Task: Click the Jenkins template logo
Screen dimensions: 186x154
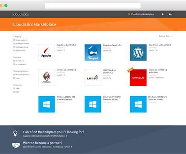Action: pyautogui.click(x=46, y=77)
